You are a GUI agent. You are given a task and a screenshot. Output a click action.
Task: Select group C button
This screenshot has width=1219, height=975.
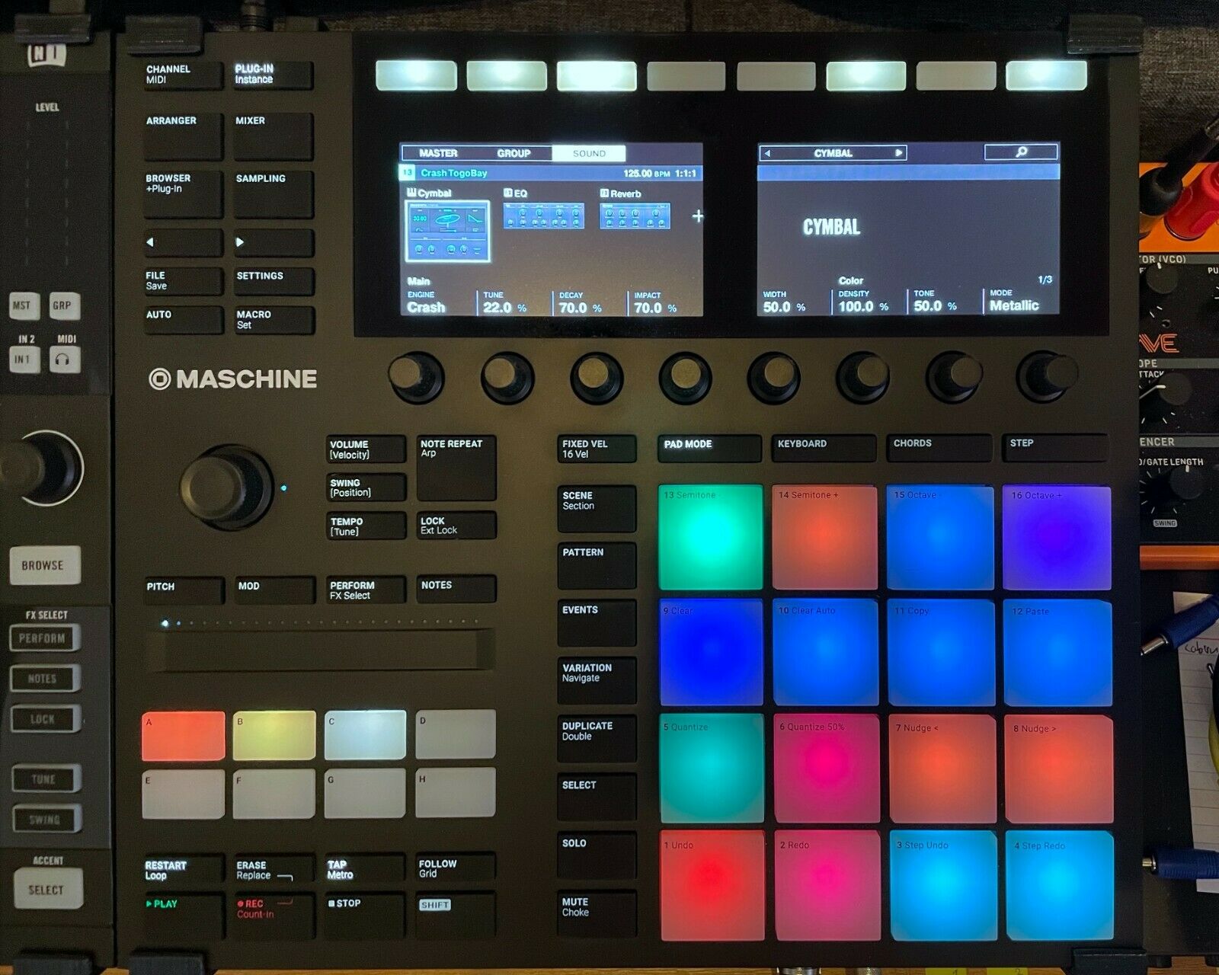(365, 735)
